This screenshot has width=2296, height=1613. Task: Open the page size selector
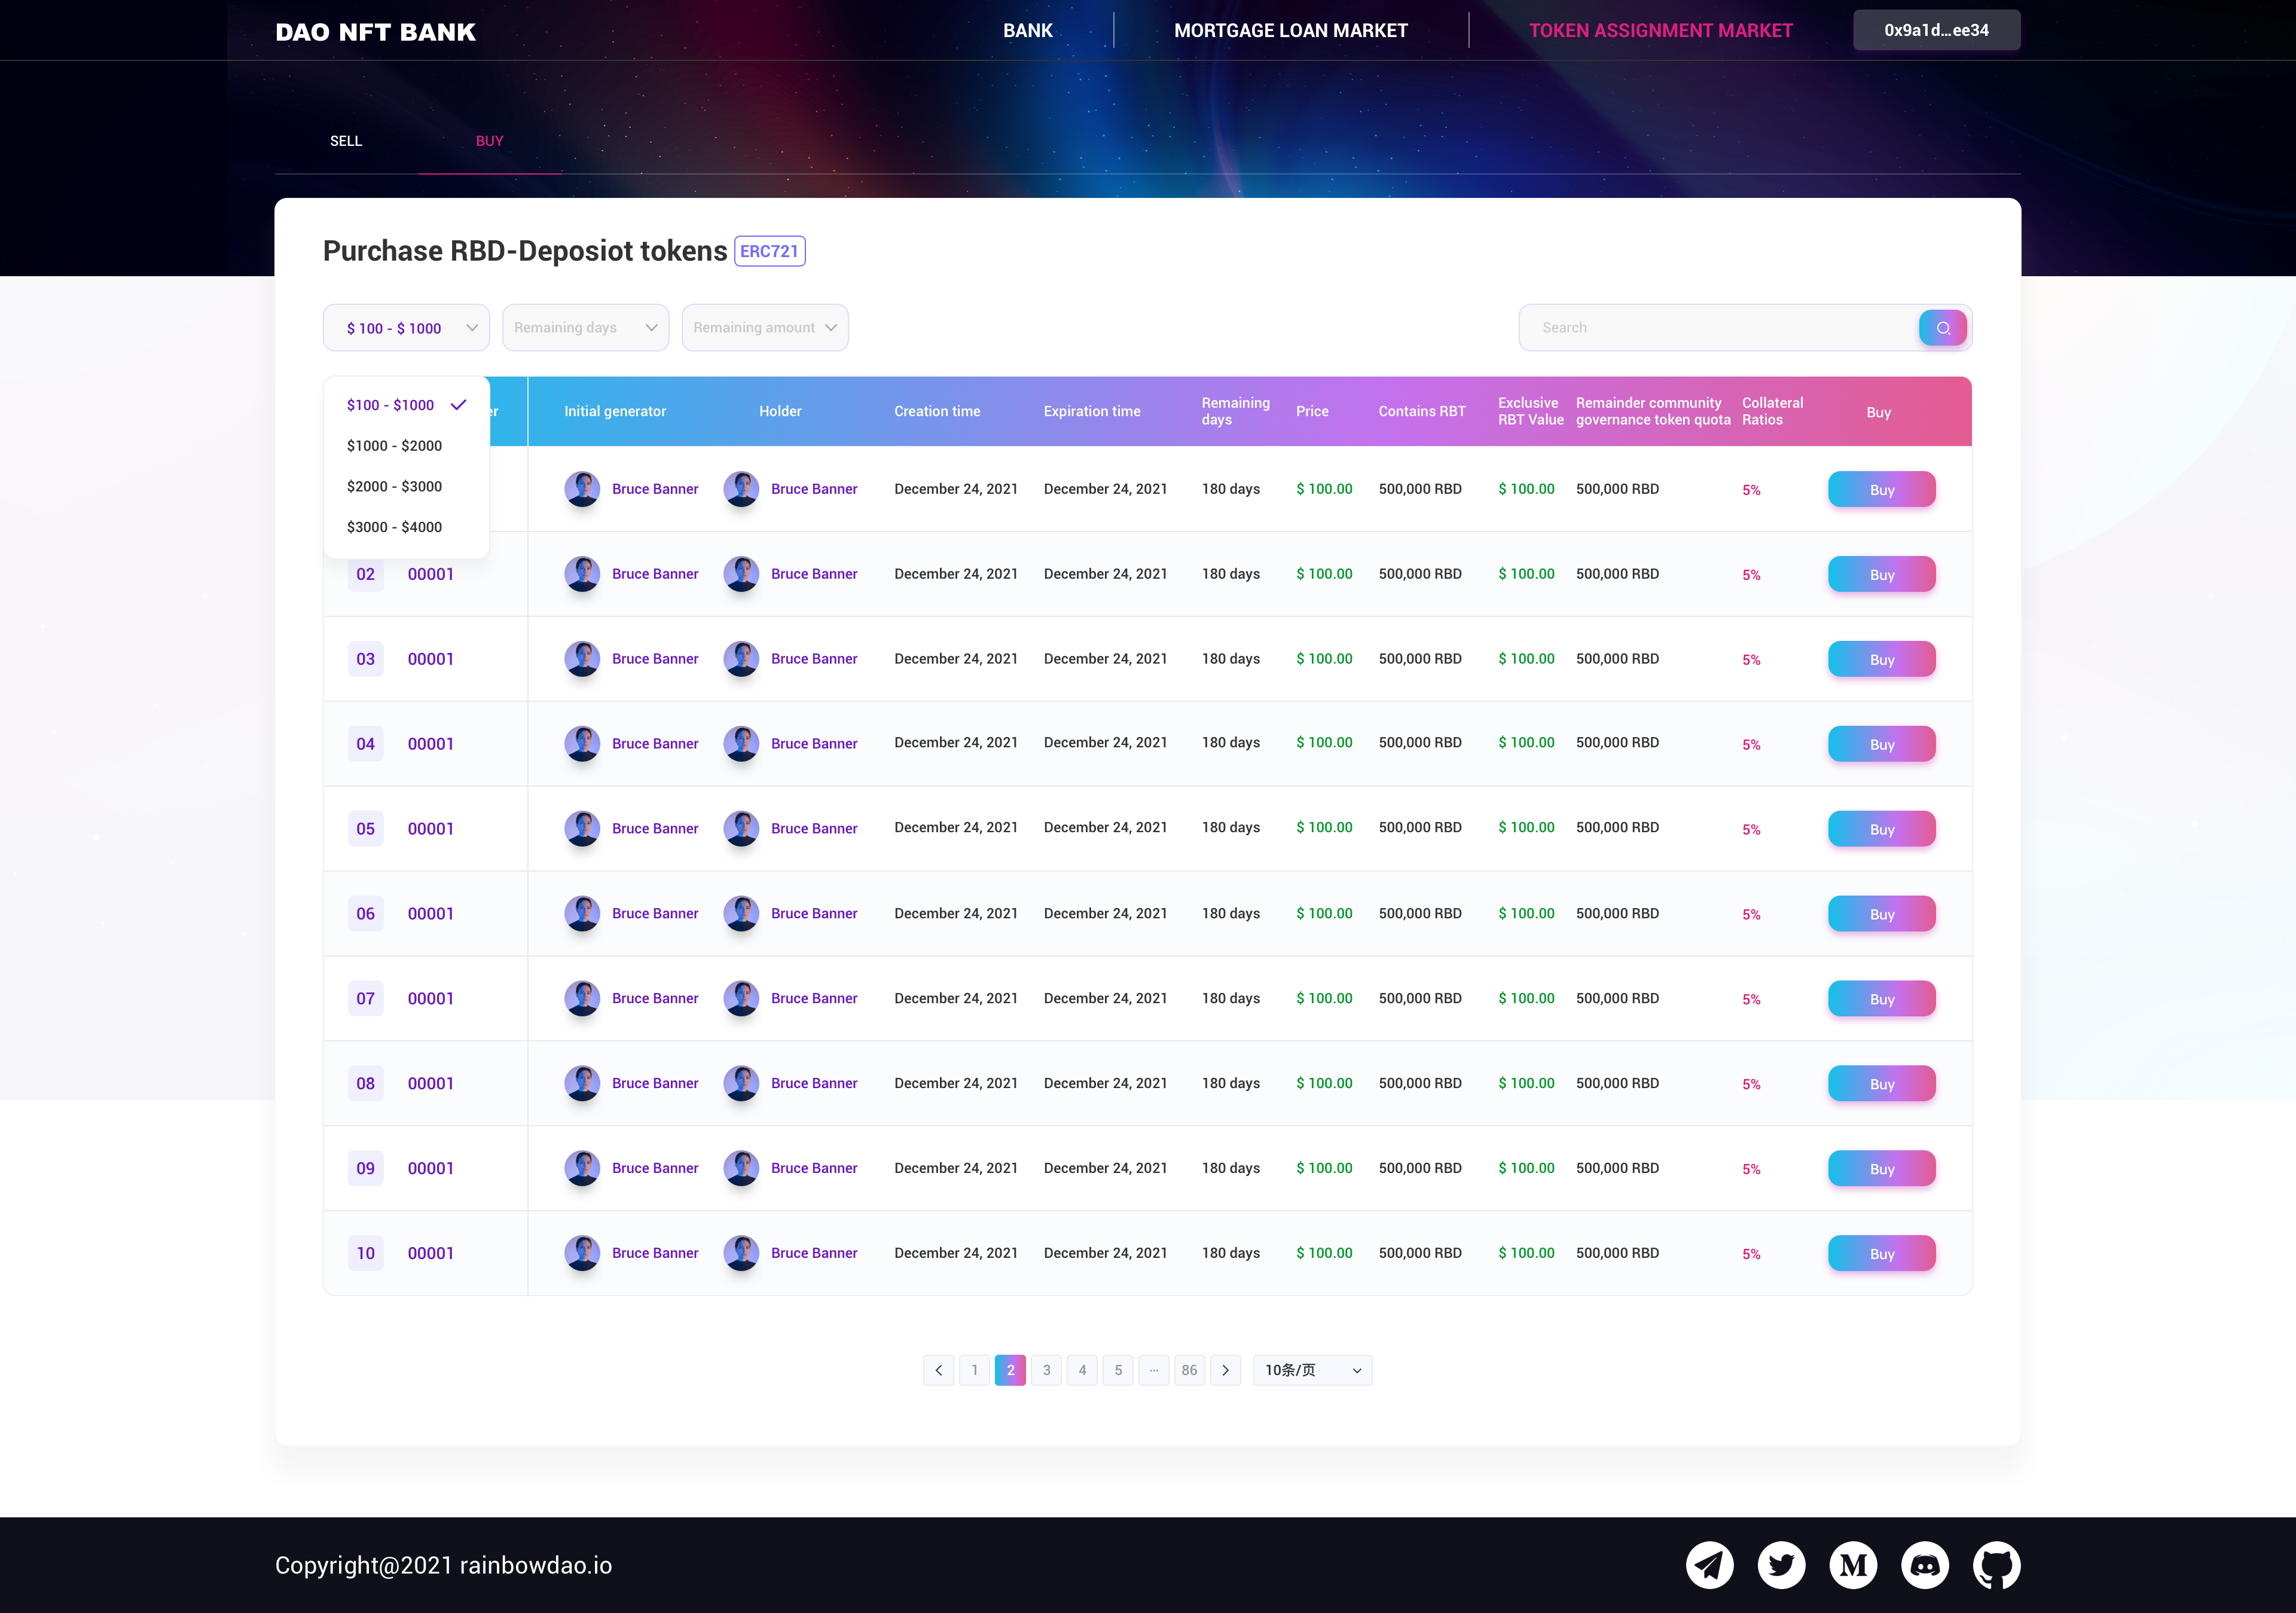tap(1312, 1370)
